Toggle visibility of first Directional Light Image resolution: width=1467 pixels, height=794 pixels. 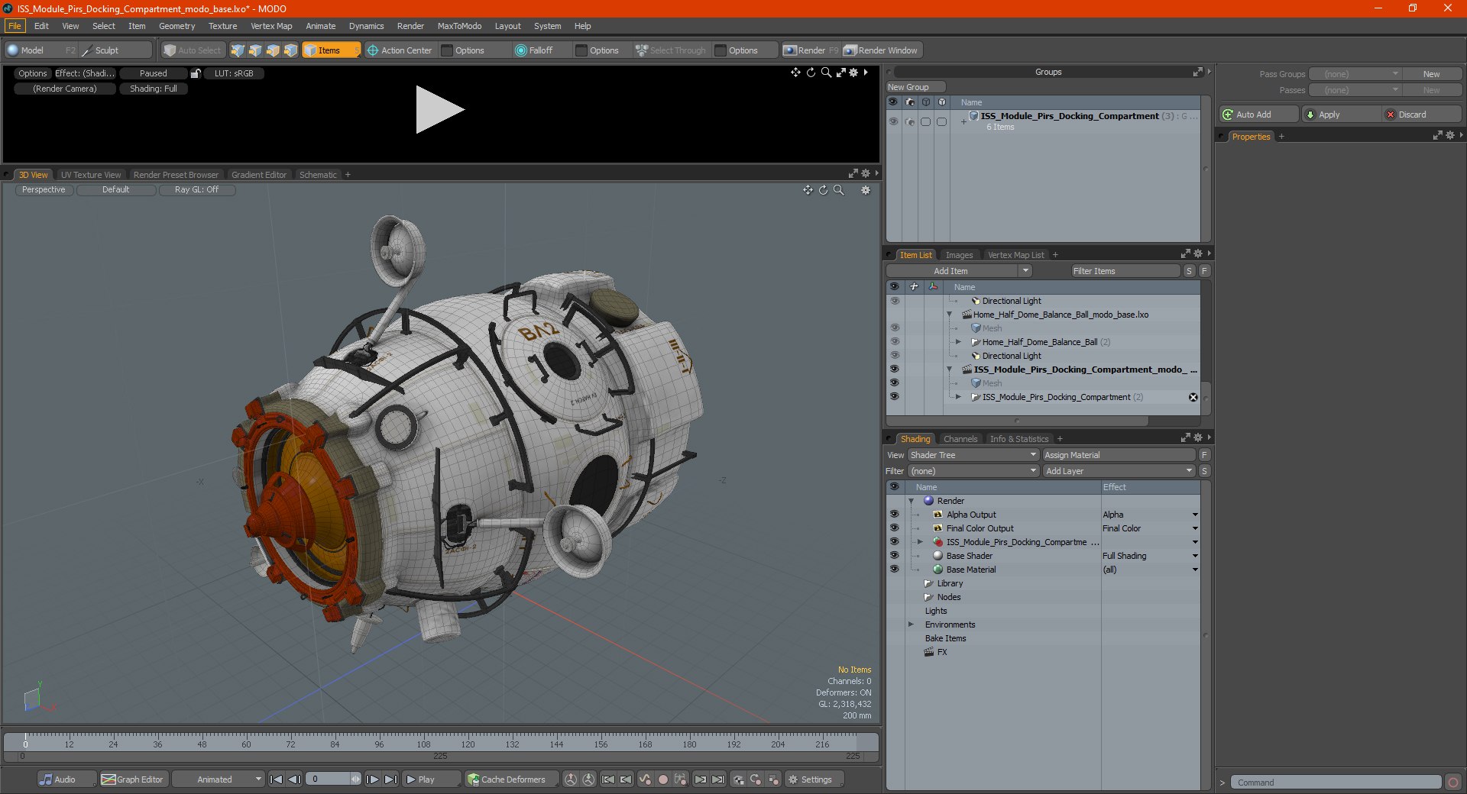(894, 301)
